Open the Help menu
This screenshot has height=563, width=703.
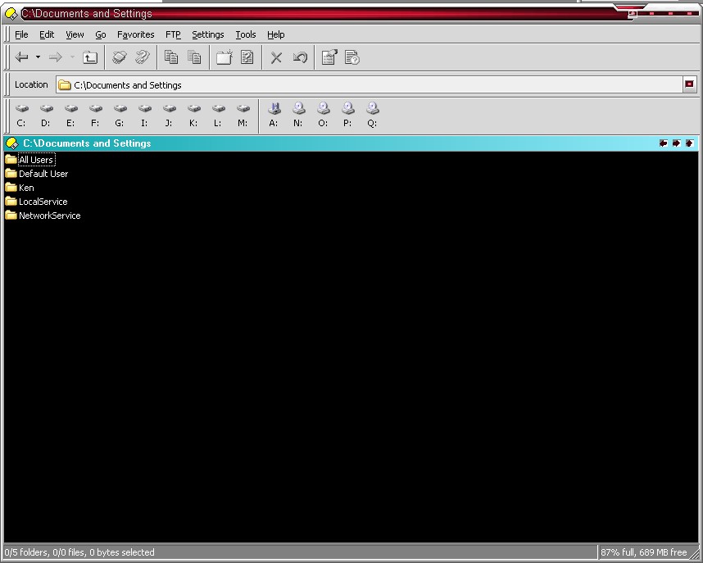(276, 34)
